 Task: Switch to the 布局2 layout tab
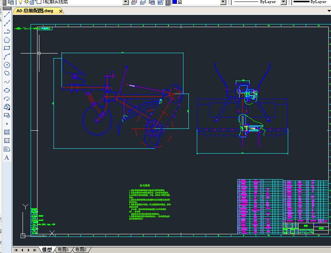click(x=80, y=250)
